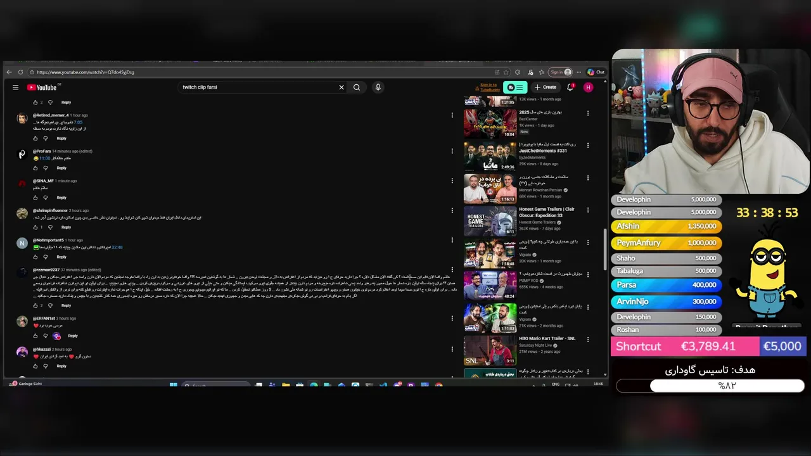Open YouTube notifications bell
Viewport: 811px width, 456px height.
pos(570,87)
